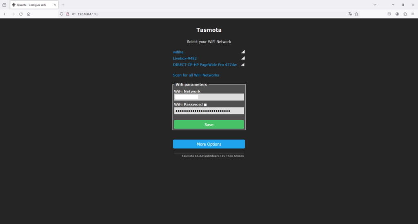Close the Tasmota Configure WiFi tab
This screenshot has width=418, height=224.
tap(55, 5)
